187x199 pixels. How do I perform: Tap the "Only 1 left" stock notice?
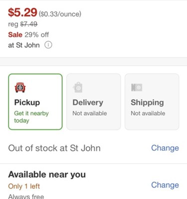tap(24, 186)
